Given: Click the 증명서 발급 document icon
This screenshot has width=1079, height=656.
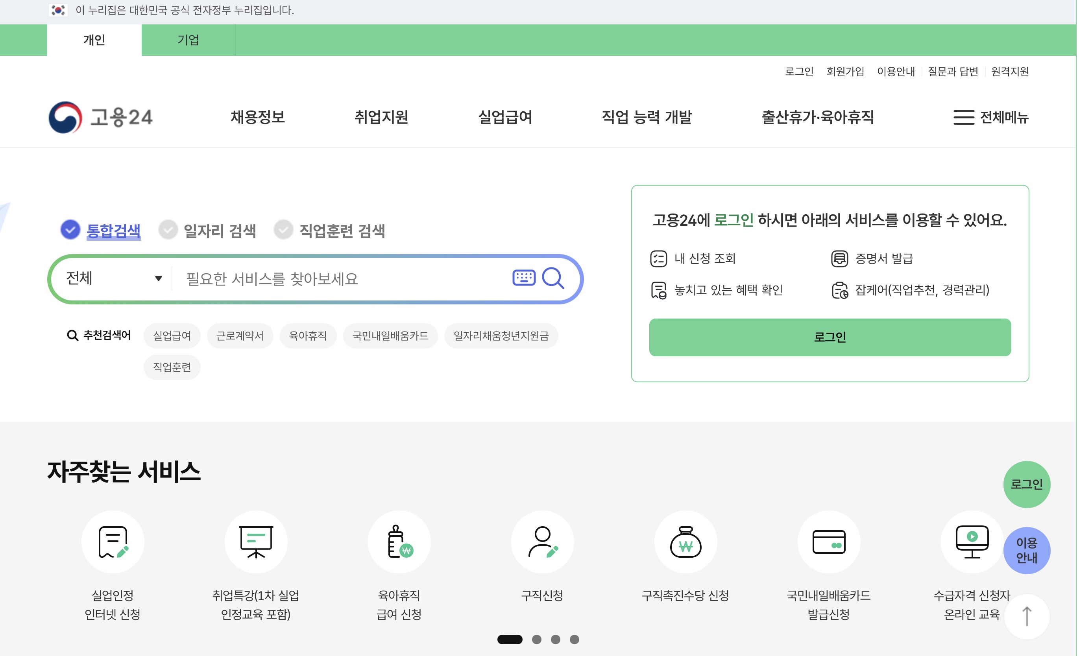Looking at the screenshot, I should pos(839,258).
